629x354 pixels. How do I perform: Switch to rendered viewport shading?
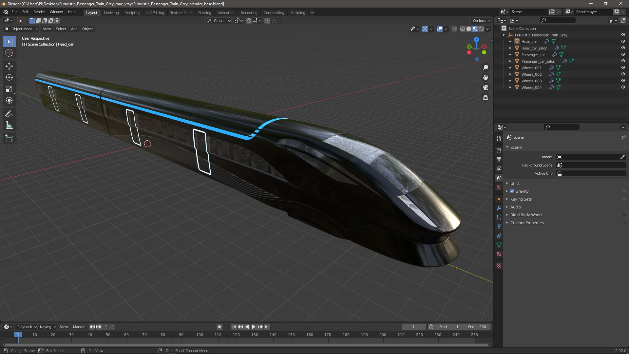[481, 29]
